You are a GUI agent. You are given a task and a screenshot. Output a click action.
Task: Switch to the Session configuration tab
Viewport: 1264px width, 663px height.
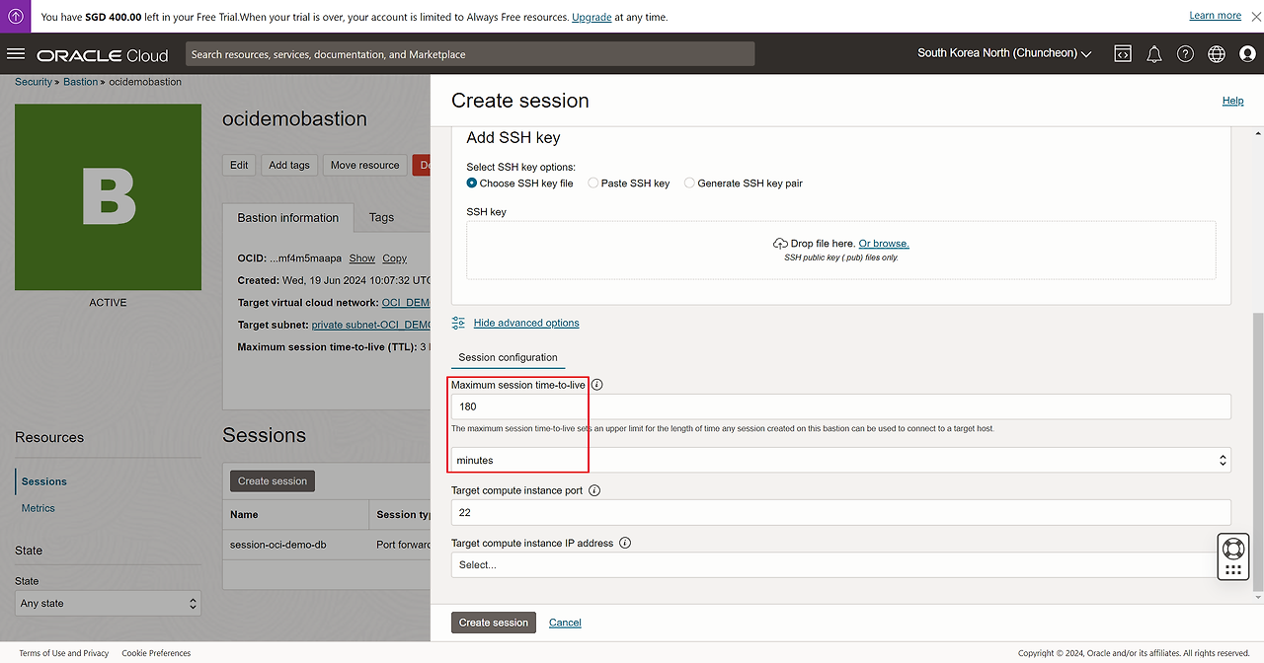tap(508, 357)
